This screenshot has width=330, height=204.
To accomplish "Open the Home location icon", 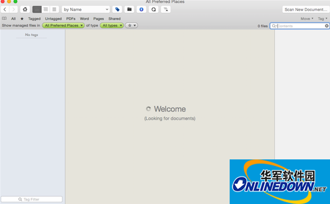I will [x=25, y=9].
